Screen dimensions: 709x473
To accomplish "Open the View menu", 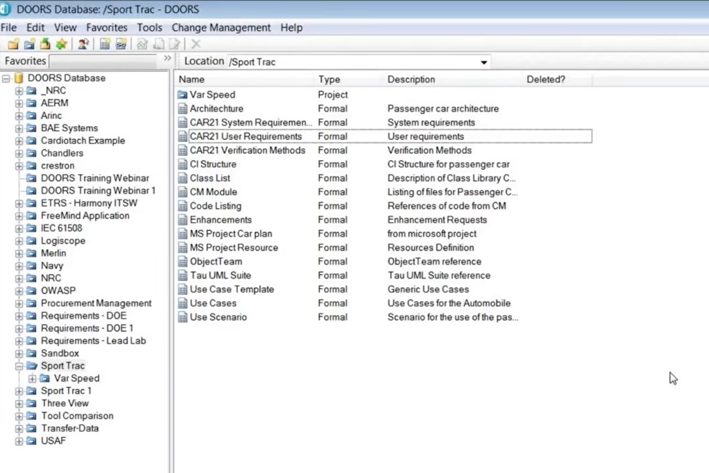I will click(x=65, y=28).
